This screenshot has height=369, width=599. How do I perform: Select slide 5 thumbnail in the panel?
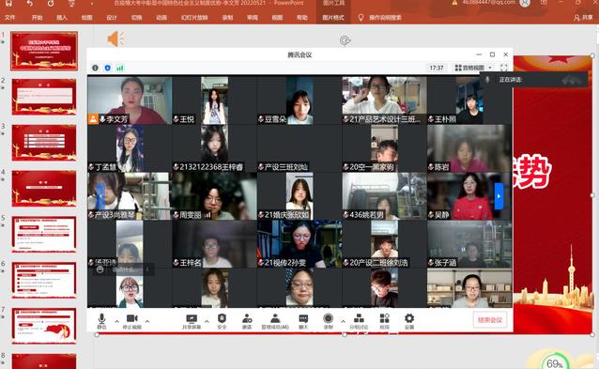[44, 235]
